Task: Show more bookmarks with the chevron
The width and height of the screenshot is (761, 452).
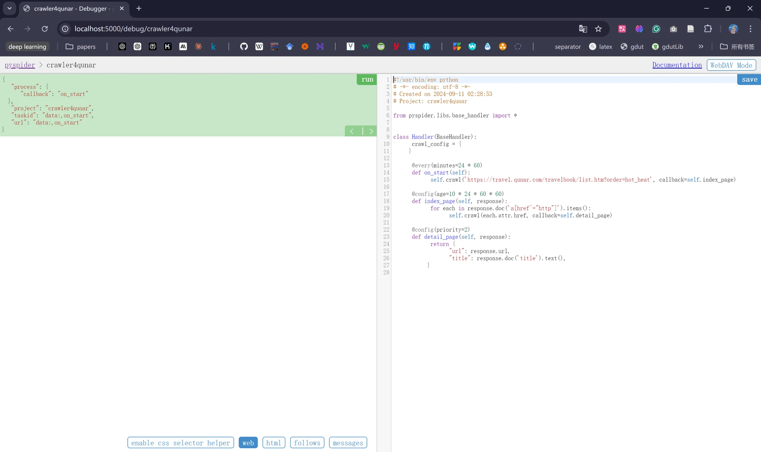Action: point(701,46)
